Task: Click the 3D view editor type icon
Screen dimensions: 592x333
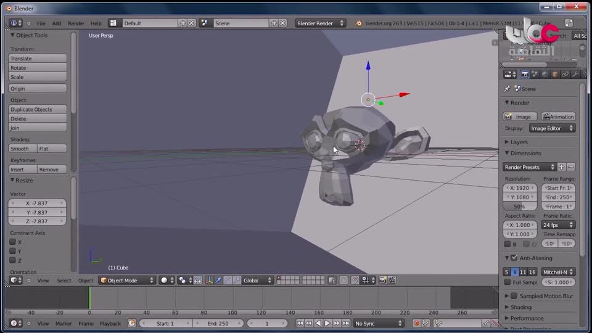Action: (16, 280)
